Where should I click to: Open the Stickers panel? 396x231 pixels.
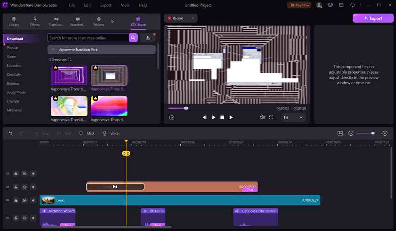[x=99, y=21]
